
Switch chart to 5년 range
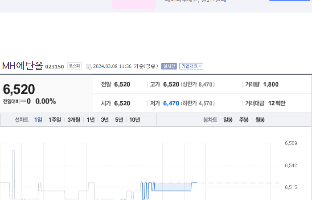click(x=119, y=120)
